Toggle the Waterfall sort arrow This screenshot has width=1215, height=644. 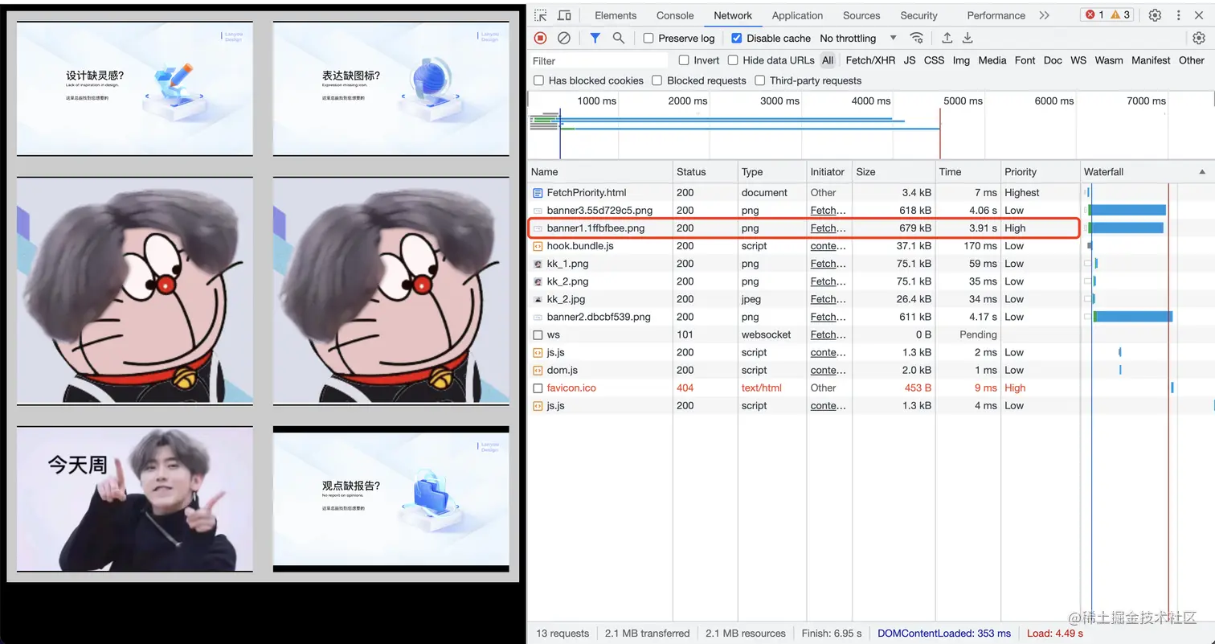[x=1202, y=172]
